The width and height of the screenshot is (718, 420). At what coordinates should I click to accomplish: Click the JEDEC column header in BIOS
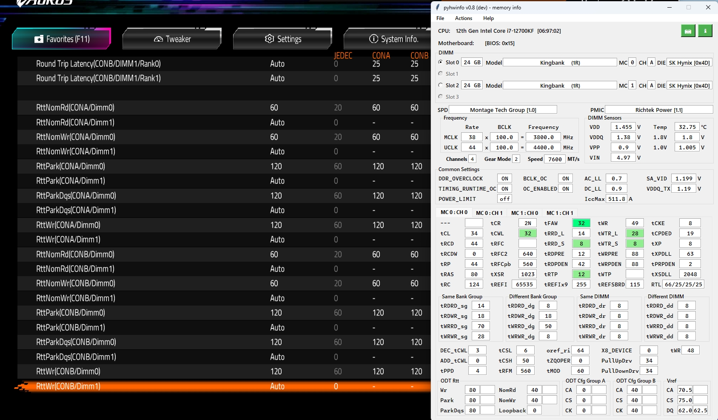pyautogui.click(x=343, y=56)
